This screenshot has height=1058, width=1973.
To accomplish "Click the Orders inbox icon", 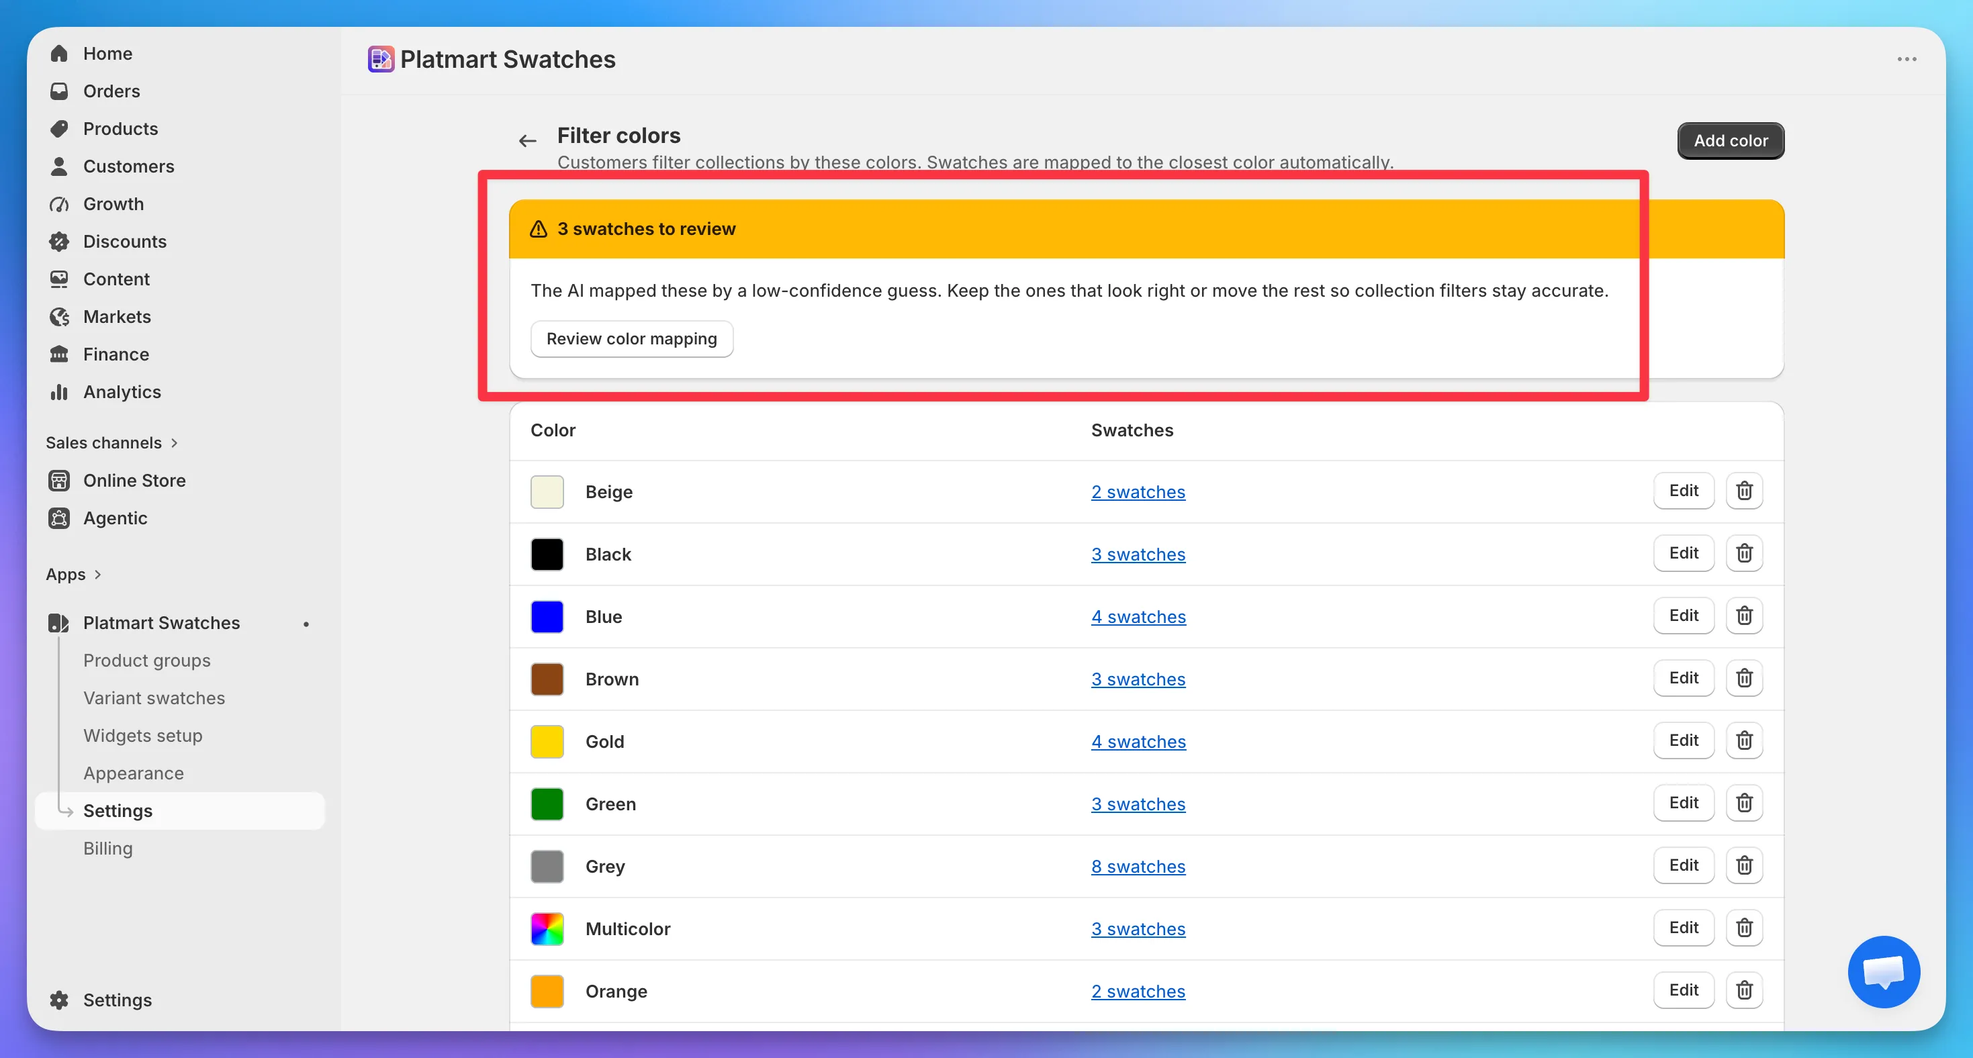I will click(x=59, y=91).
